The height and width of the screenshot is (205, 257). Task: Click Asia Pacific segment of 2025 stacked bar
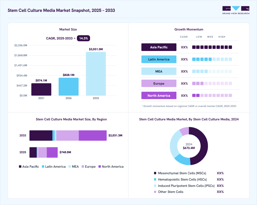33,152
